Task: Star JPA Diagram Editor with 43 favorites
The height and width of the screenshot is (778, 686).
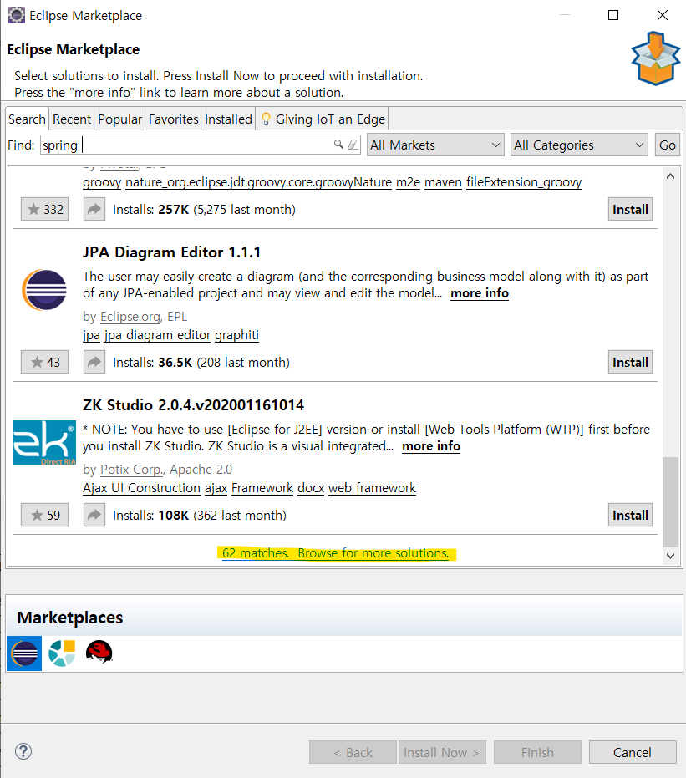Action: coord(44,362)
